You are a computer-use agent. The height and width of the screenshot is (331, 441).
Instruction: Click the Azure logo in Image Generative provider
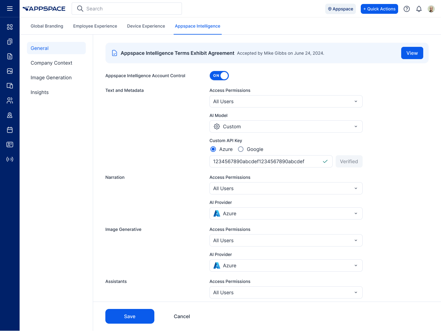click(217, 265)
